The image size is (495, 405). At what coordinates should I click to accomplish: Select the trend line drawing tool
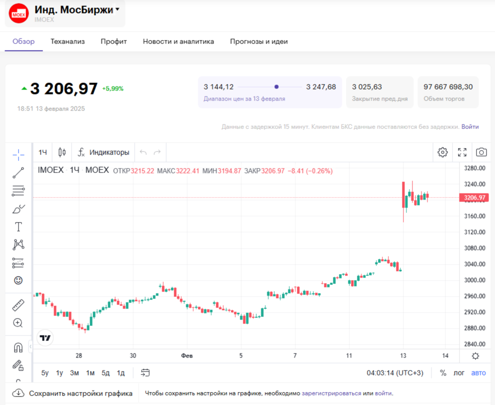(19, 172)
